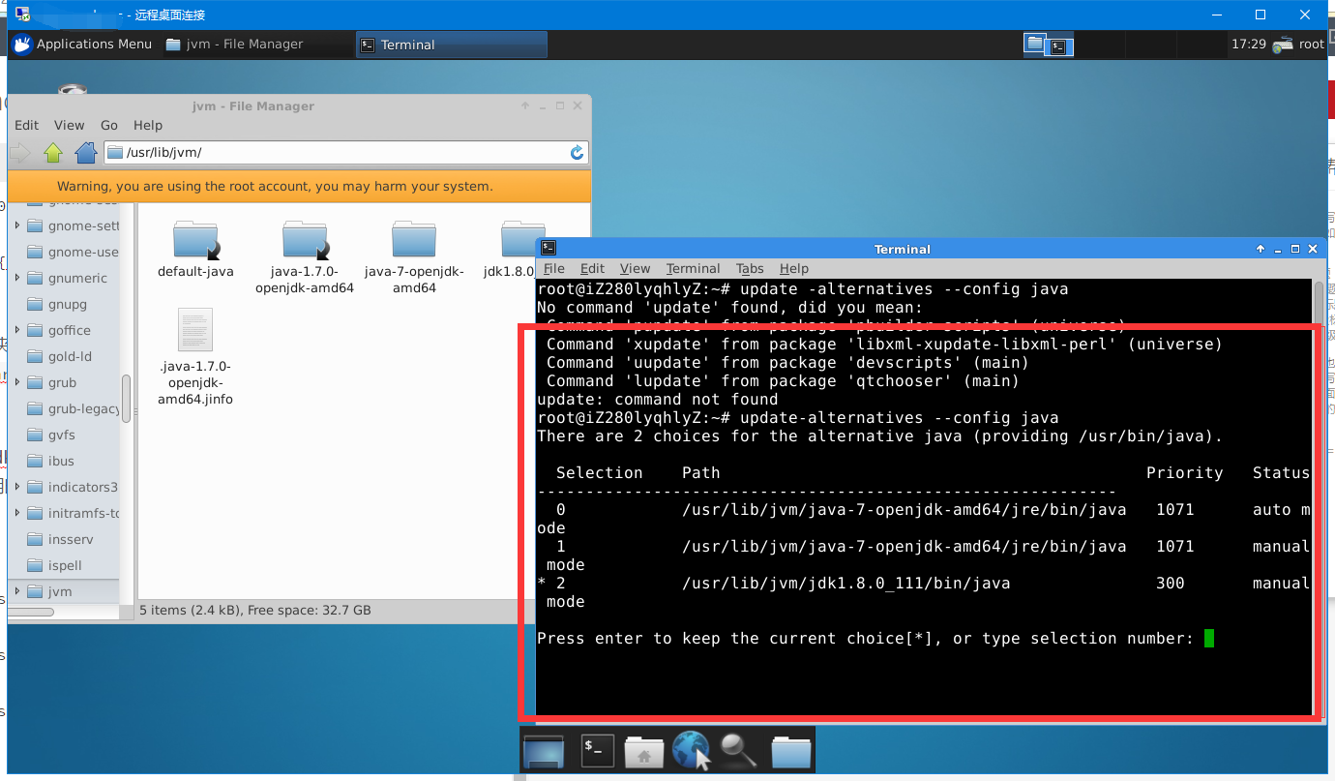Go to parent folder with green up arrow
Screen dimensions: 1335x781
click(53, 153)
